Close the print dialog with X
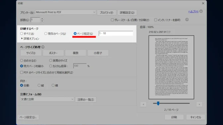 (x=203, y=3)
